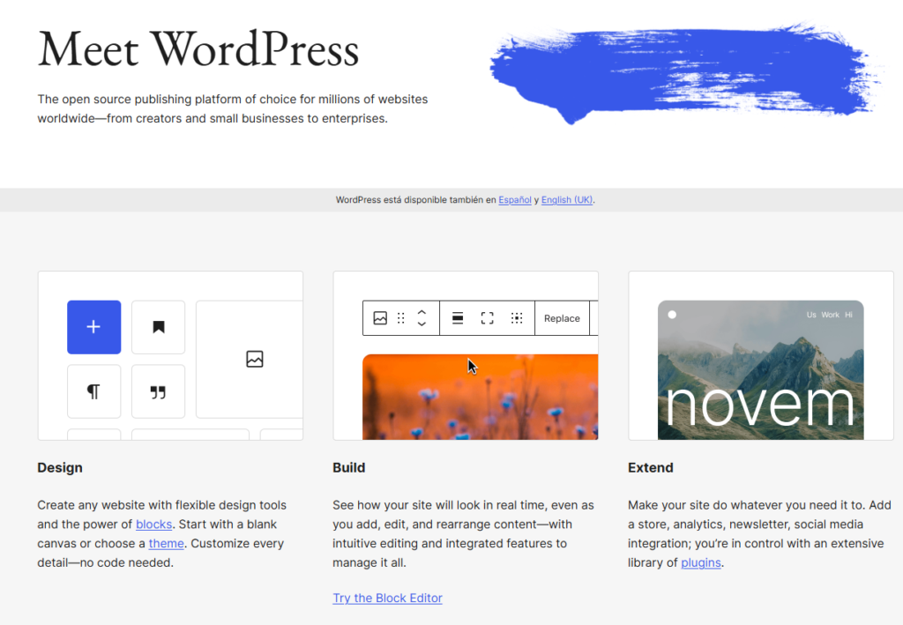Click the bookmark block icon
This screenshot has height=625, width=903.
click(159, 327)
